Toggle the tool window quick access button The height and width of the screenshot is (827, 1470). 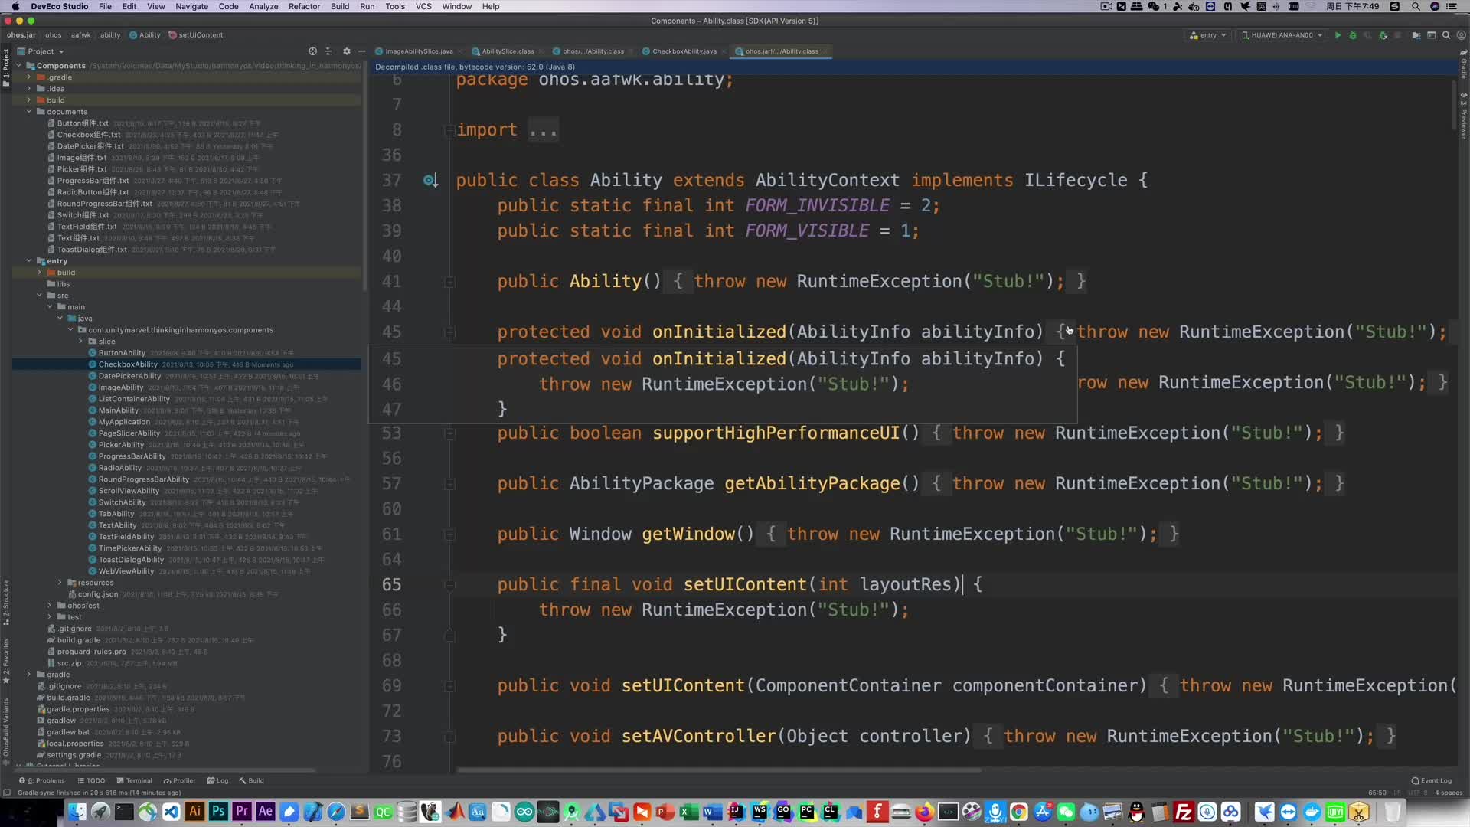coord(6,793)
